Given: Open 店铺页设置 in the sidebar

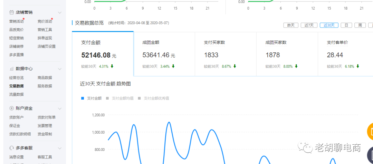Looking at the screenshot, I should 47,46.
